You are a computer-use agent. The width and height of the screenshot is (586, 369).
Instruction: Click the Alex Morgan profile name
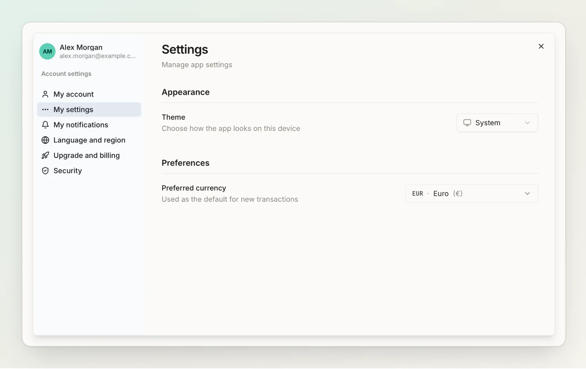tap(81, 47)
